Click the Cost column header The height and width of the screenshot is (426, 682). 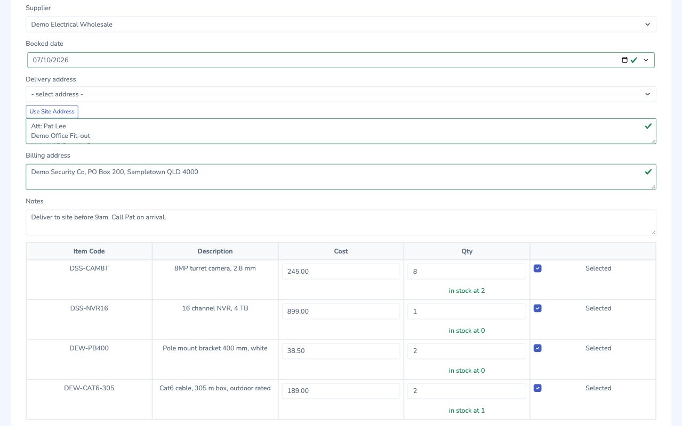pos(341,251)
